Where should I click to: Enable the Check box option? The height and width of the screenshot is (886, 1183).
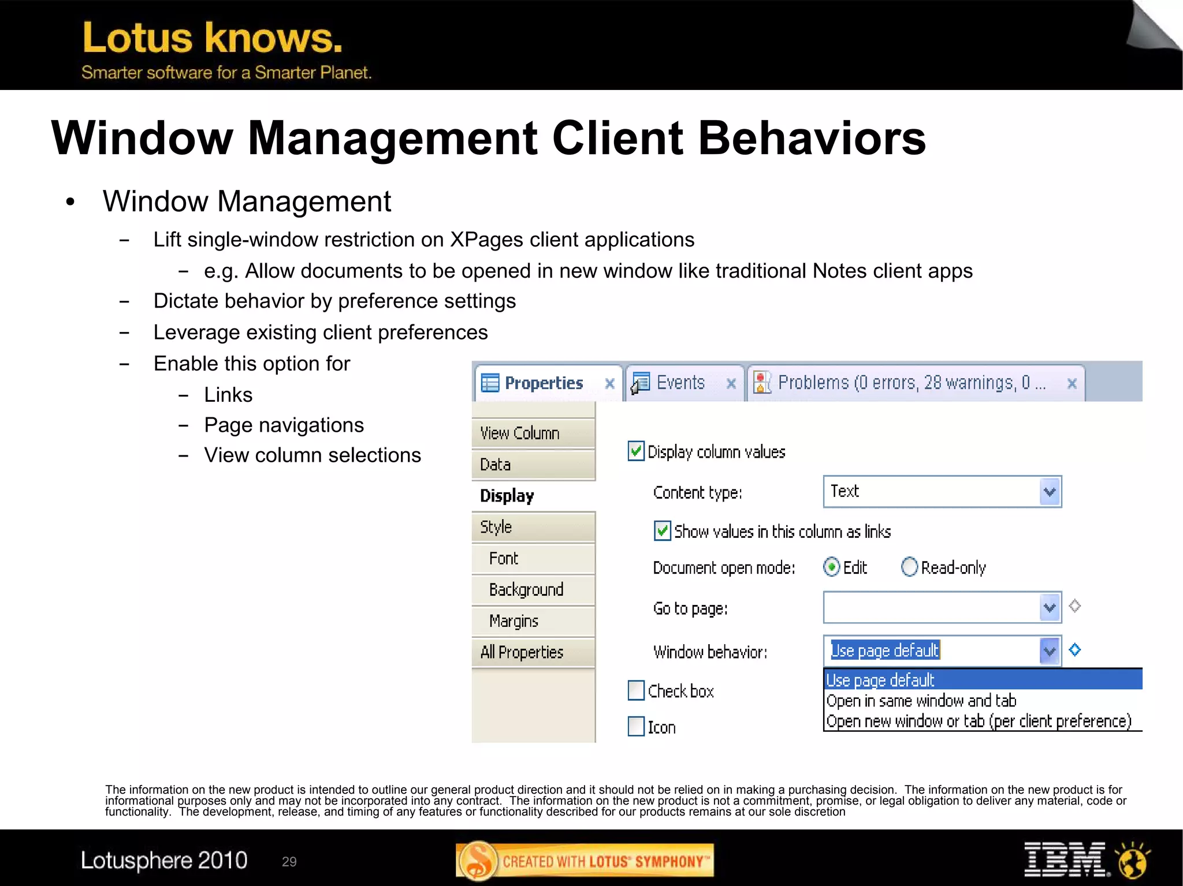tap(636, 690)
